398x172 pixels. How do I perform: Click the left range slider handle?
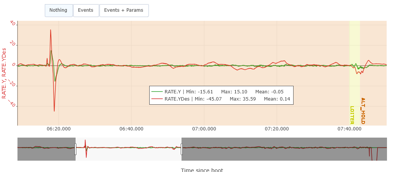point(75,149)
